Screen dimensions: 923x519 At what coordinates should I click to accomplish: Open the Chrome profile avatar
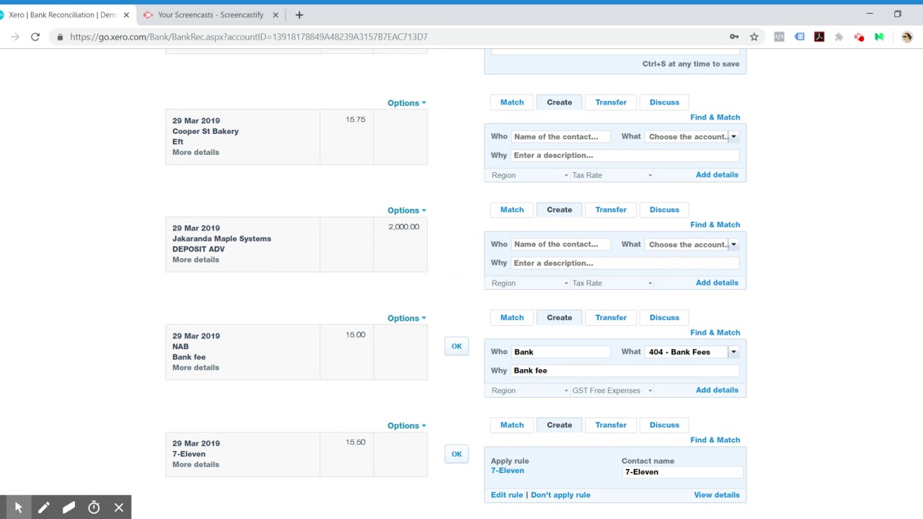906,37
